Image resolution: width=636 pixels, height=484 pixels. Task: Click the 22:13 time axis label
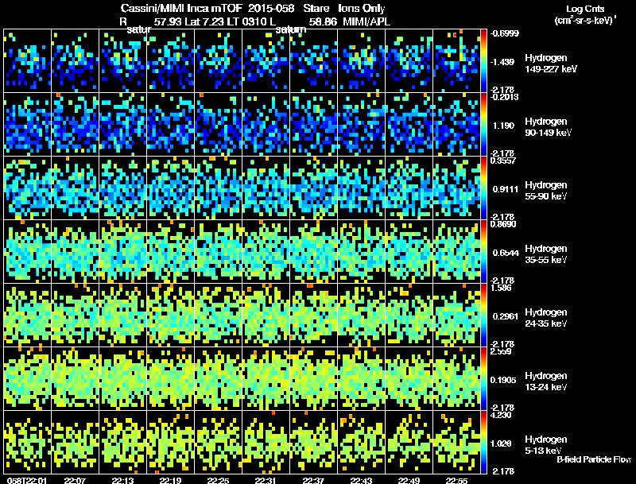122,480
